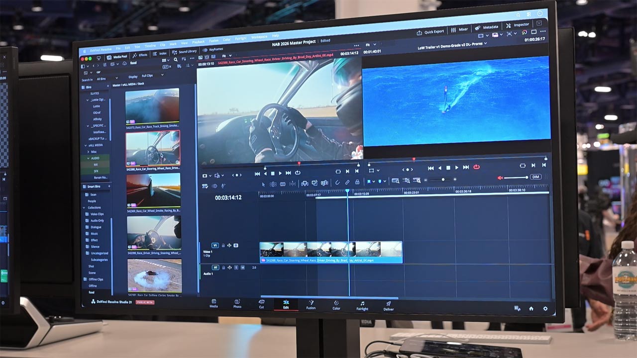The image size is (637, 358).
Task: Select the Dialogue smart bin
Action: click(x=96, y=227)
